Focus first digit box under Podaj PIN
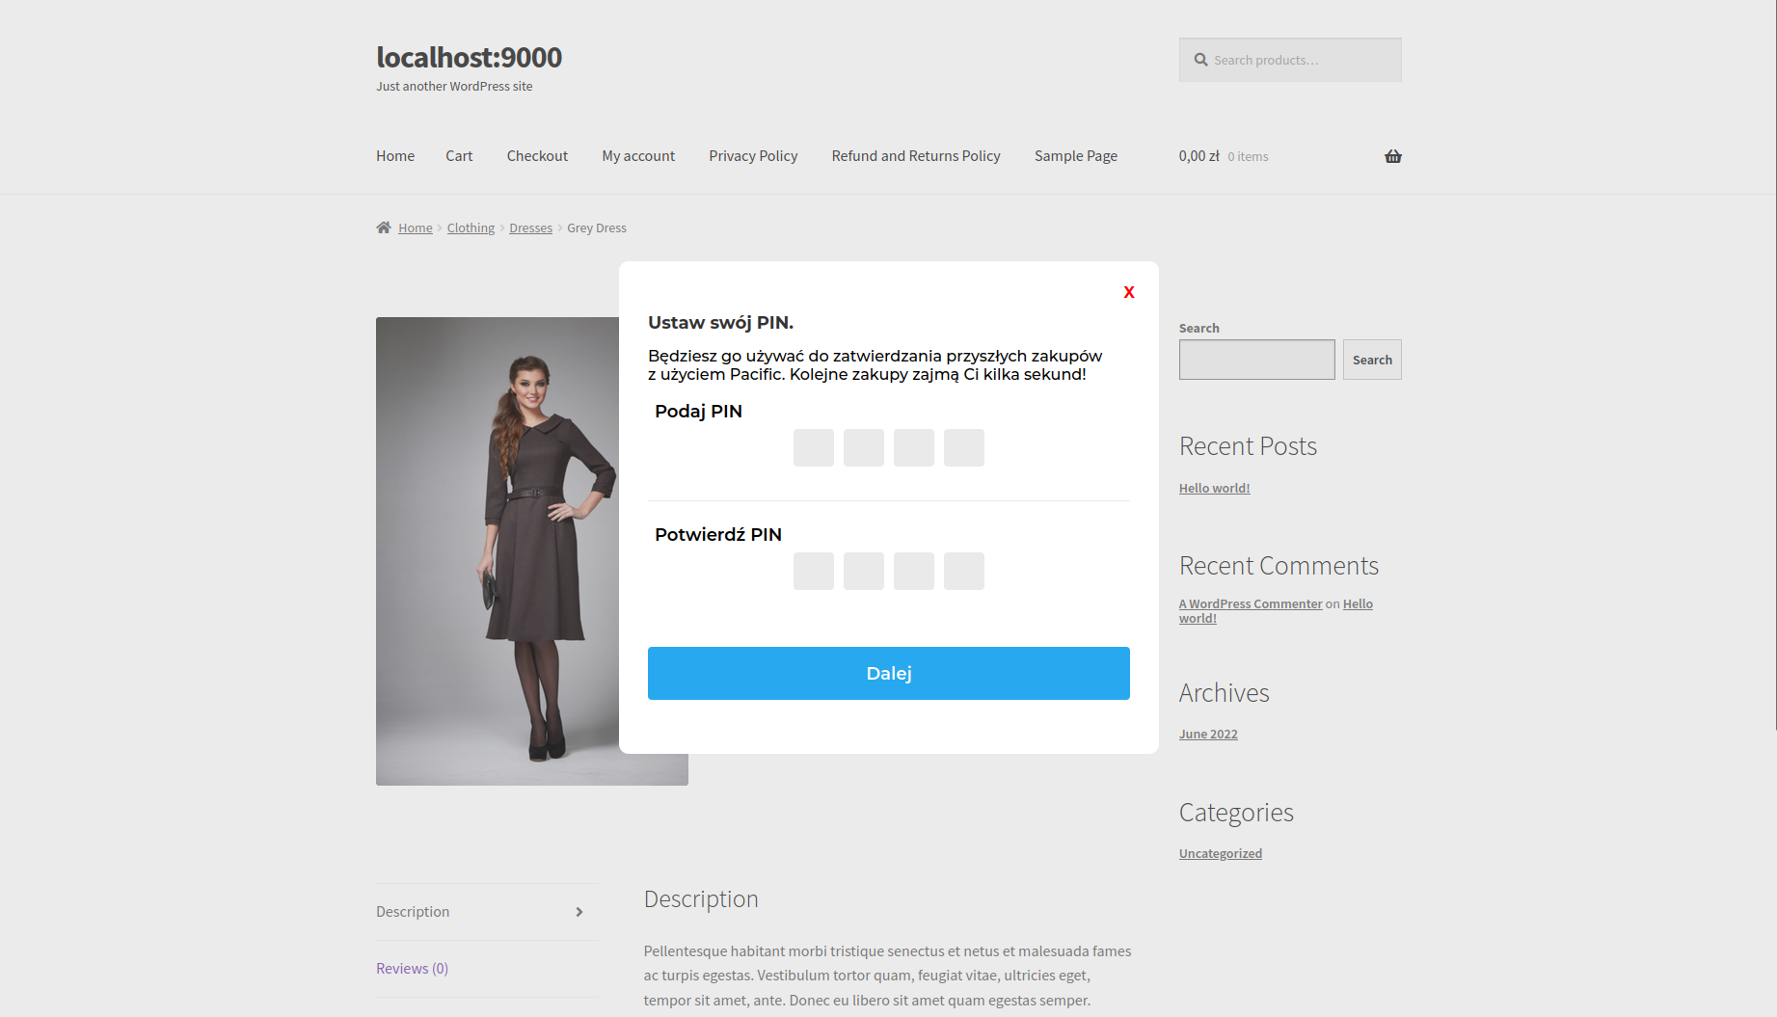 tap(814, 447)
